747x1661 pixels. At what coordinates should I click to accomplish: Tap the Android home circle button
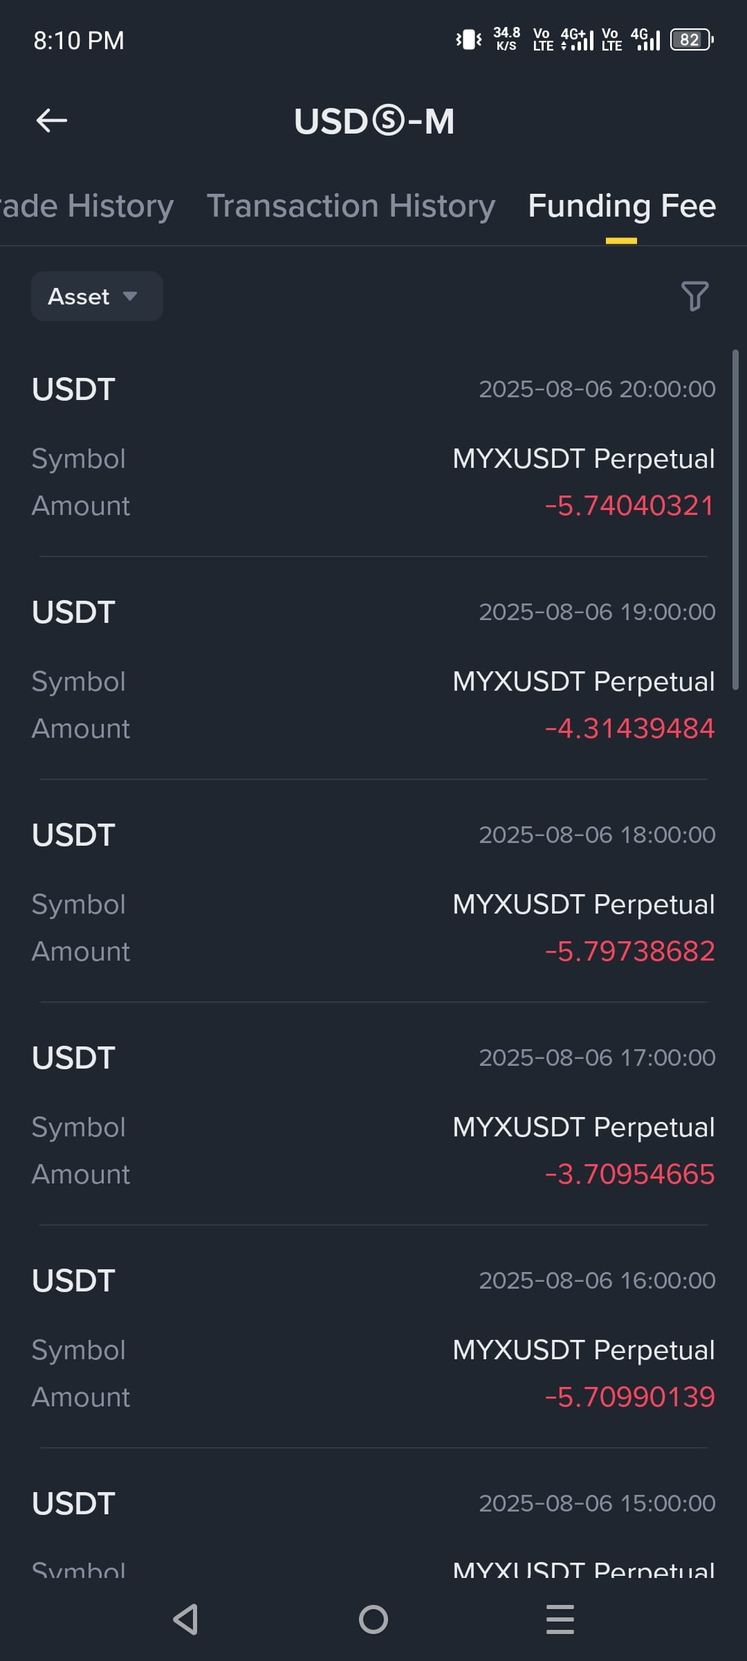[x=373, y=1619]
